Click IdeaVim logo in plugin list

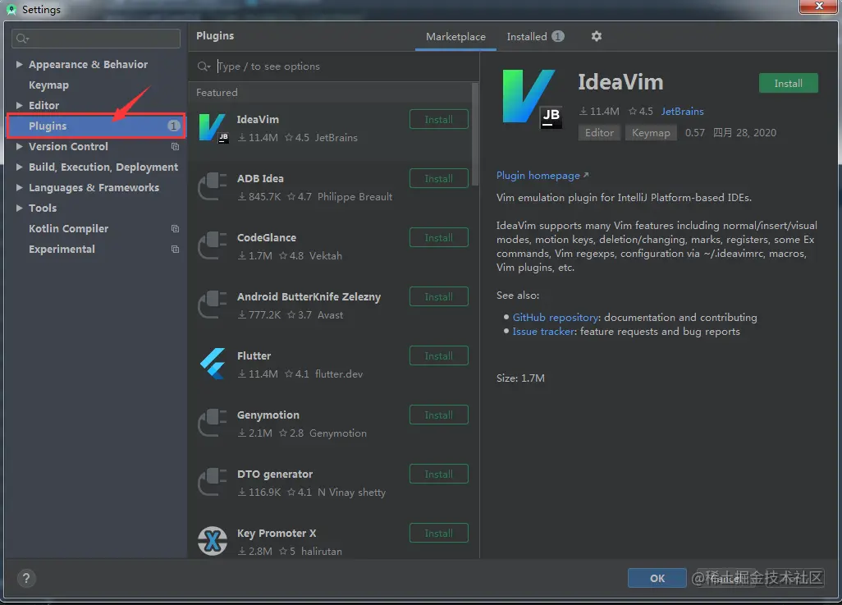213,128
